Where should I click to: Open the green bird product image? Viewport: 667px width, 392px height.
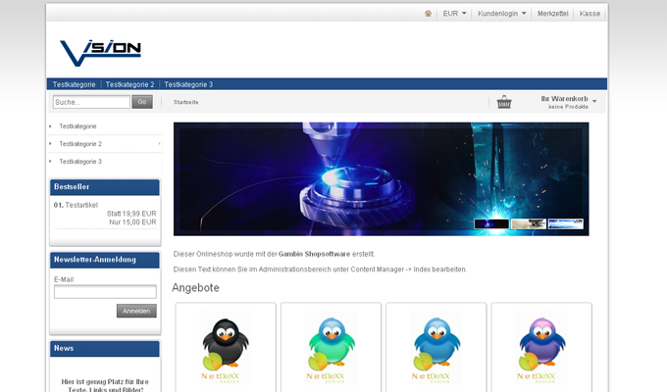[331, 348]
